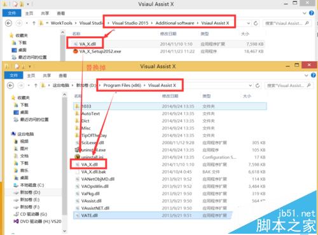
Task: Select the uninstall.exe file
Action: tap(93, 150)
